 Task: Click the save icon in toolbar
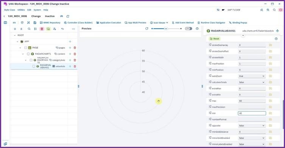[35, 23]
